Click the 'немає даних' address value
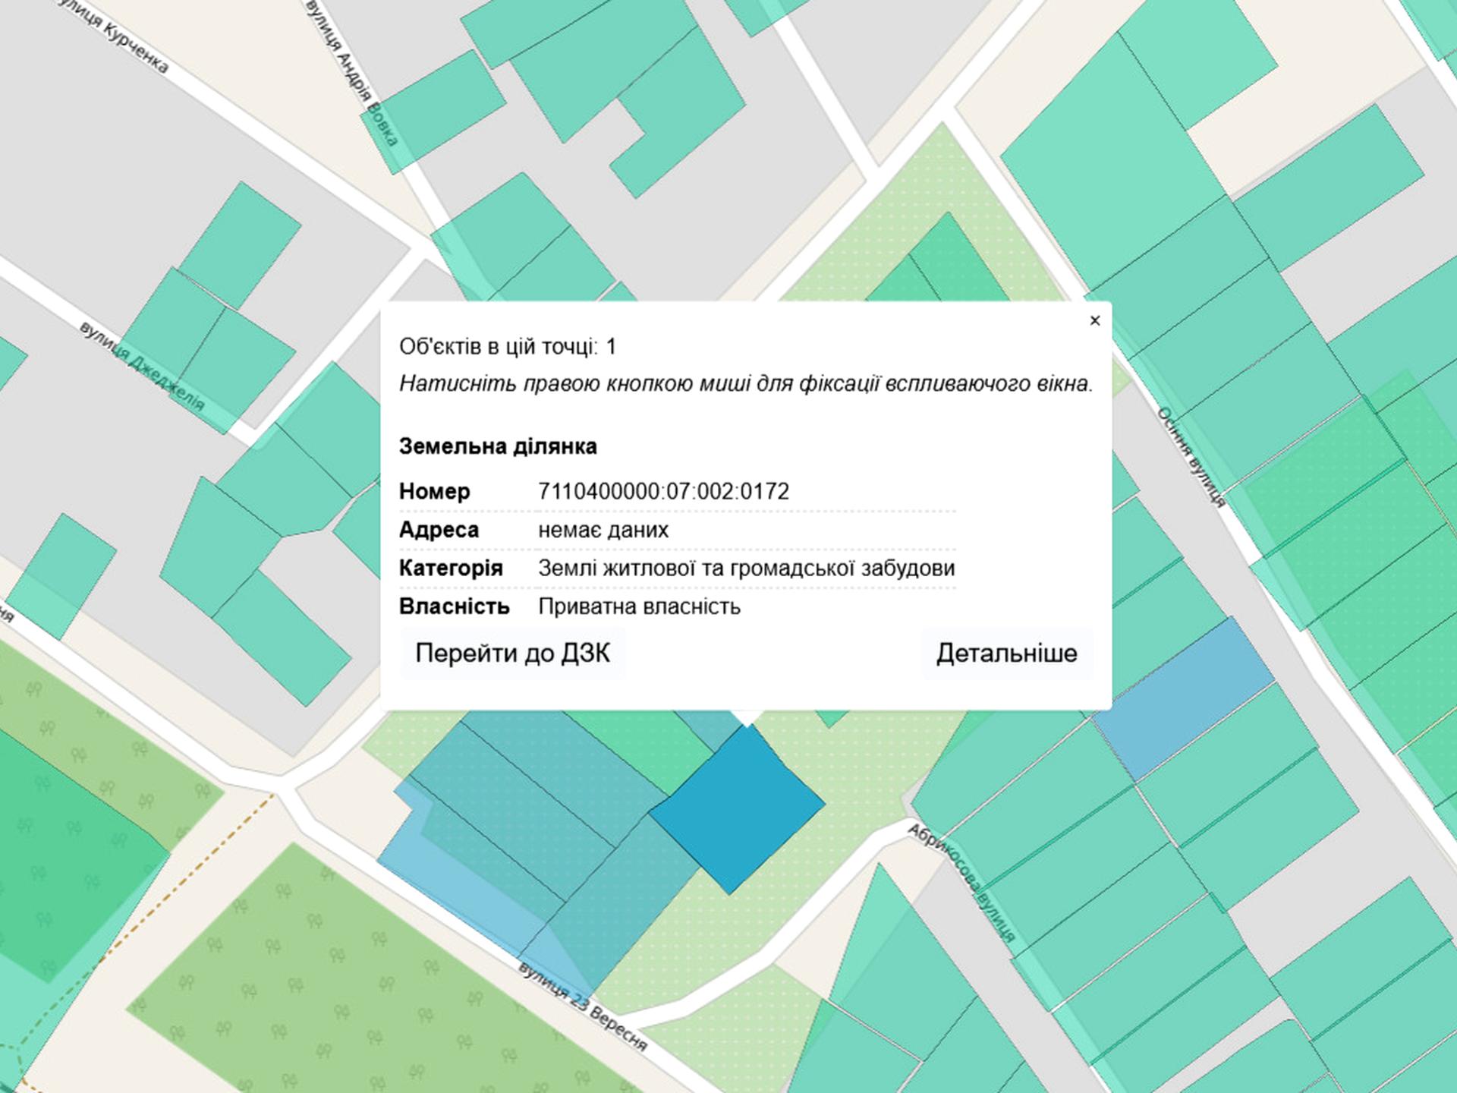 point(603,530)
